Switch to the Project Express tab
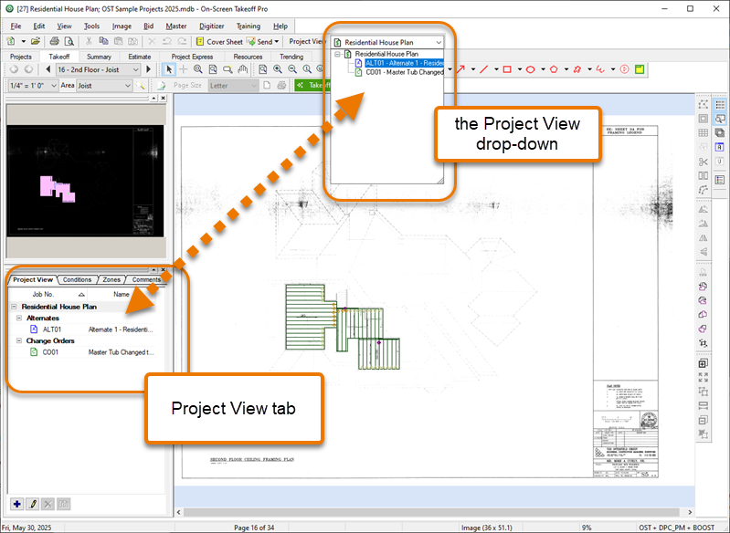The width and height of the screenshot is (730, 533). (x=192, y=57)
